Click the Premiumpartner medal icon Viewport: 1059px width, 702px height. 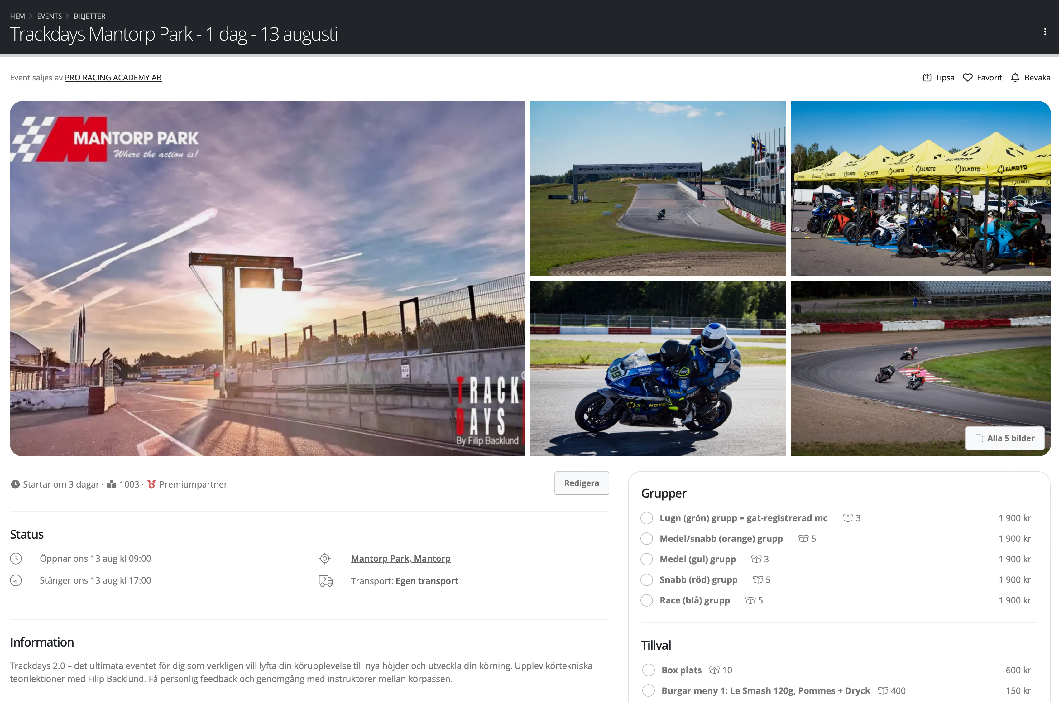click(x=151, y=484)
